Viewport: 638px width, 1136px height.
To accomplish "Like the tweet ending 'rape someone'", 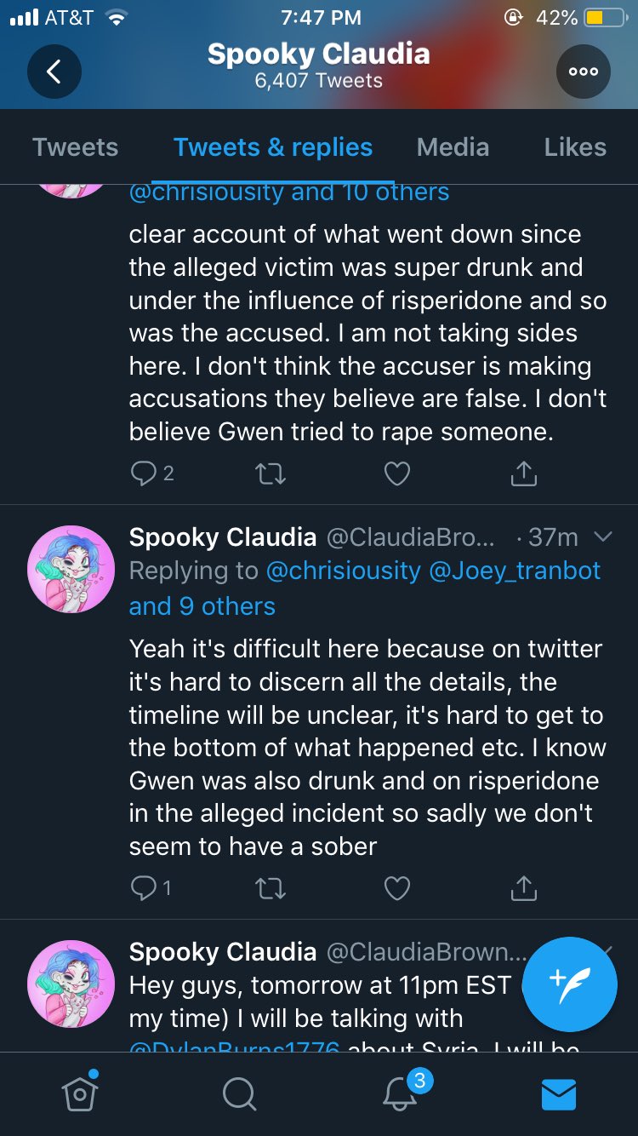I will [397, 473].
